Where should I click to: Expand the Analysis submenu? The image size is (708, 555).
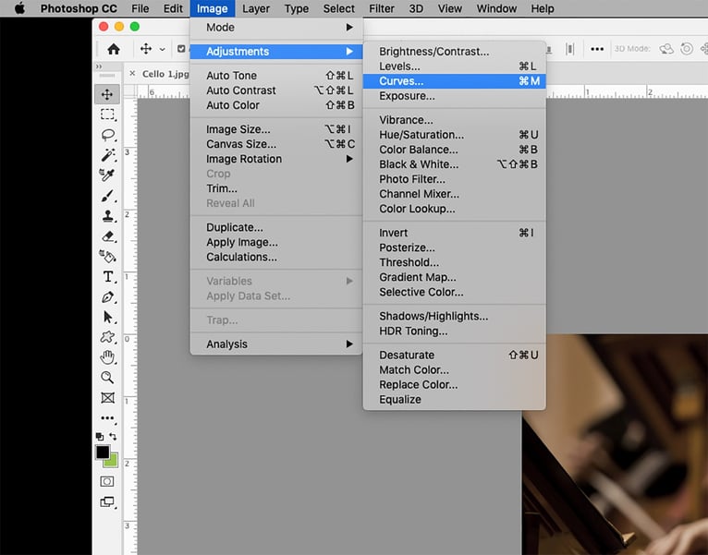click(x=276, y=344)
